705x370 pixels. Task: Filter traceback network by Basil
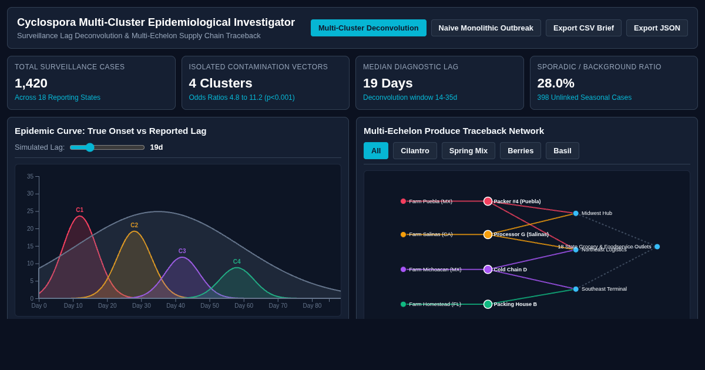click(562, 150)
